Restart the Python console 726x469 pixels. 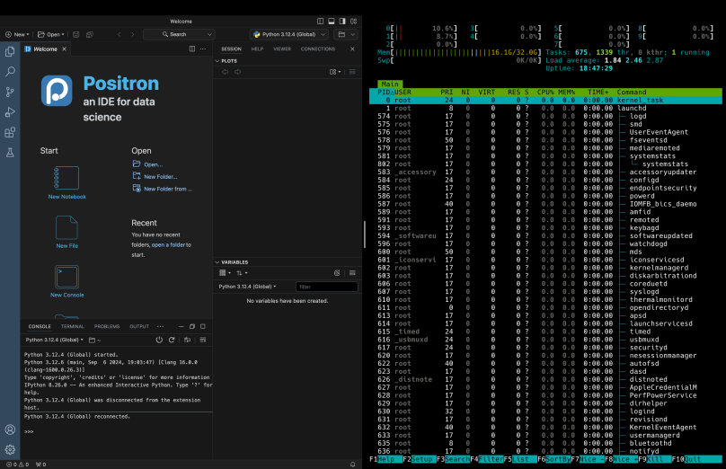point(172,340)
